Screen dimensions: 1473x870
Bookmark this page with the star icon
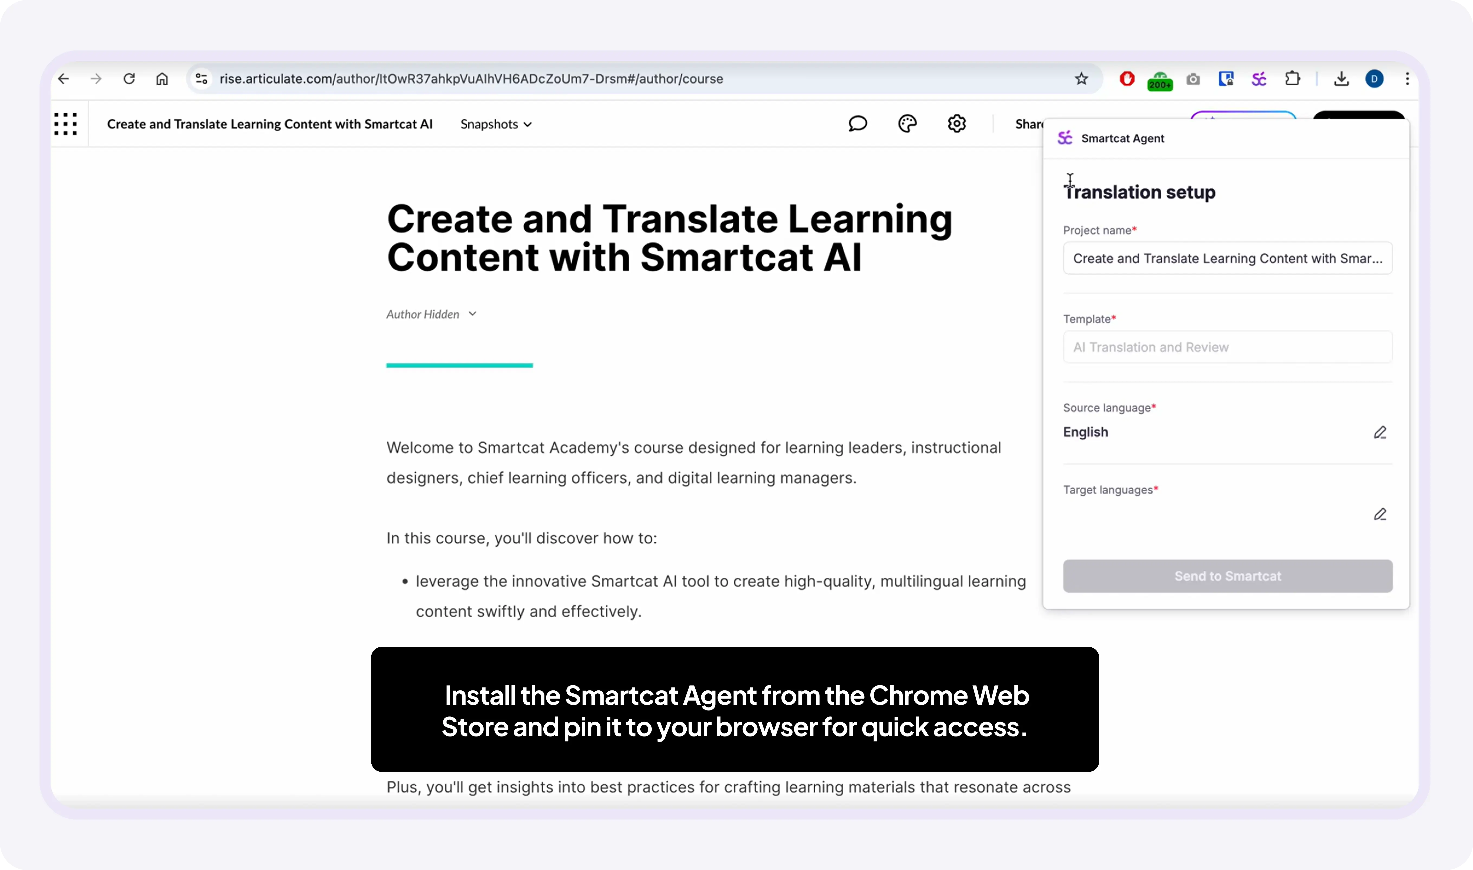[1081, 79]
